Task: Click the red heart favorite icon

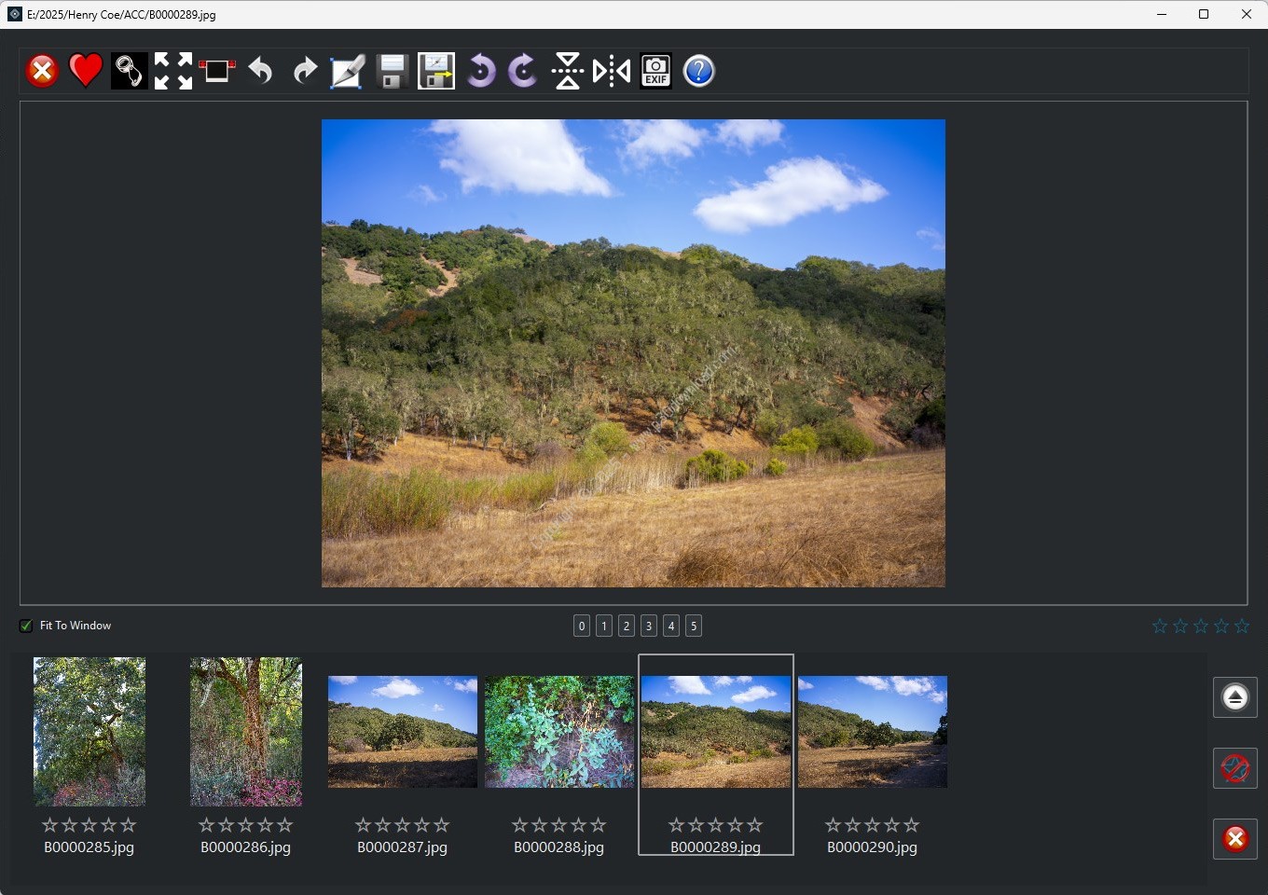Action: tap(86, 71)
